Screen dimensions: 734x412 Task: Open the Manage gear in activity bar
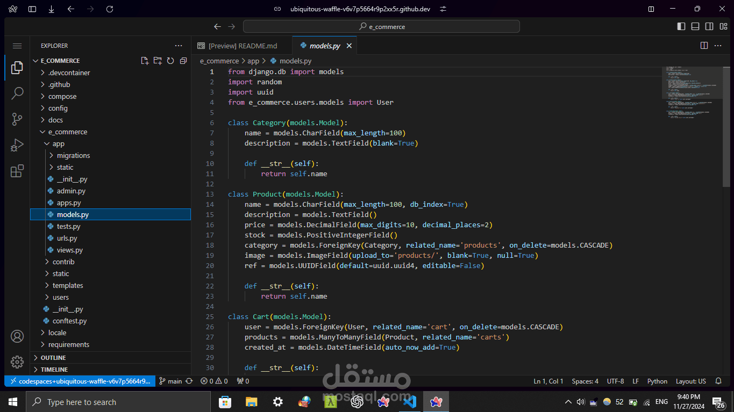17,362
